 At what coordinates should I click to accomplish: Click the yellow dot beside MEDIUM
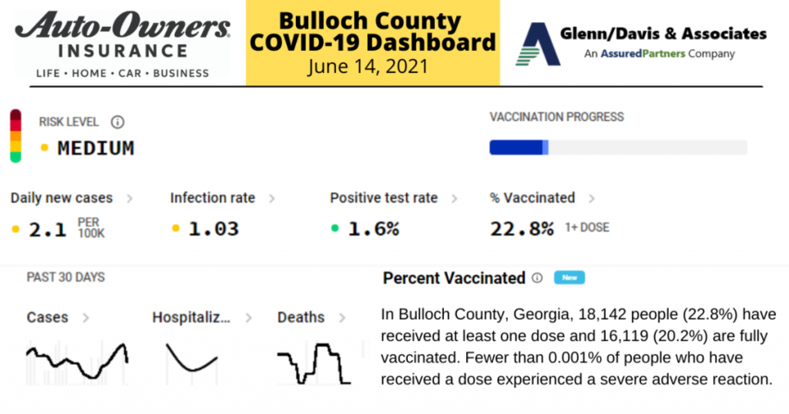tap(44, 148)
